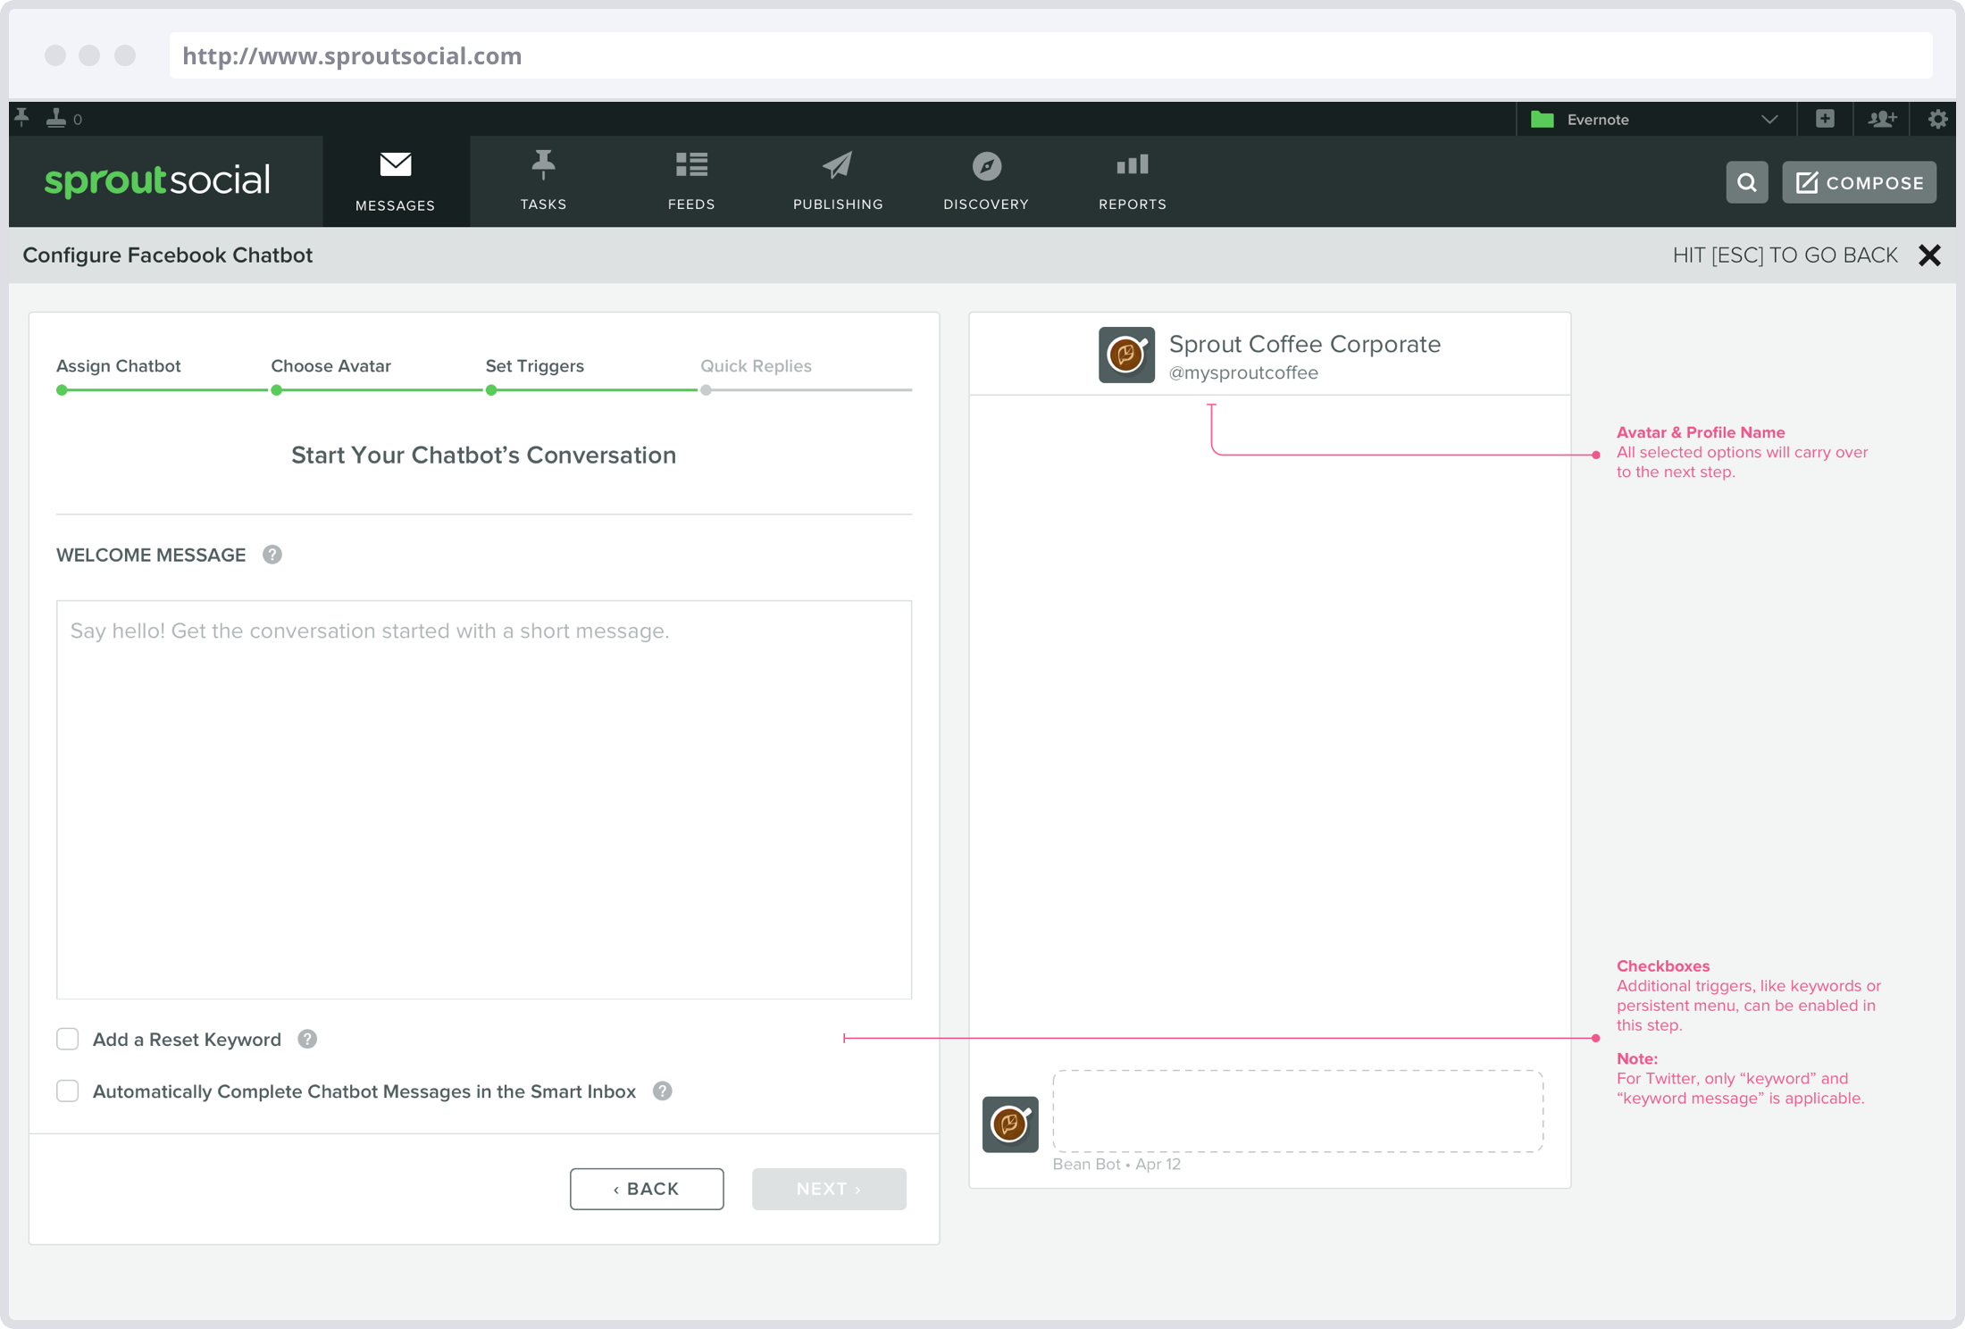The height and width of the screenshot is (1329, 1965).
Task: Click the Sprout Coffee Corporate name
Action: [x=1305, y=344]
